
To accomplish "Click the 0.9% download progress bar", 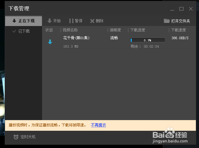I will point(148,40).
